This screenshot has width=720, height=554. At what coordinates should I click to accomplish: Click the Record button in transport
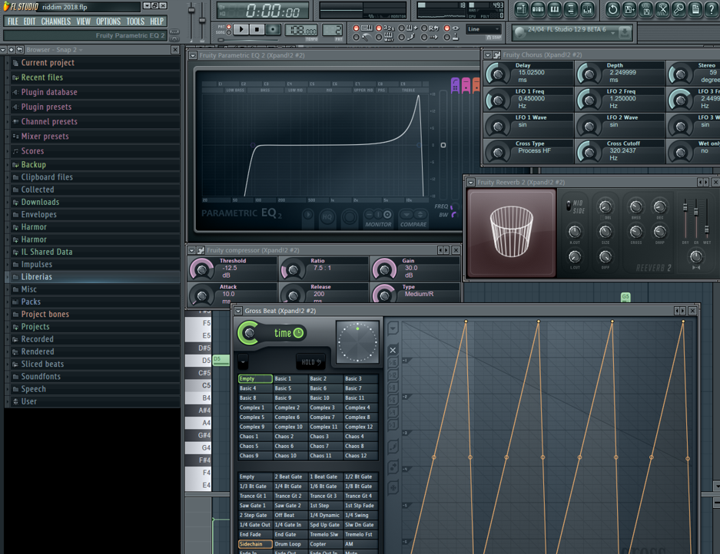point(274,30)
